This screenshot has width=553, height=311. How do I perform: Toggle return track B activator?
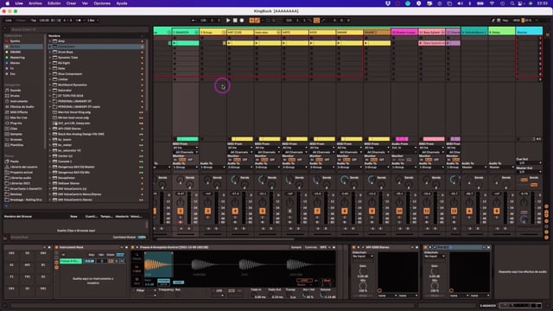(x=496, y=211)
